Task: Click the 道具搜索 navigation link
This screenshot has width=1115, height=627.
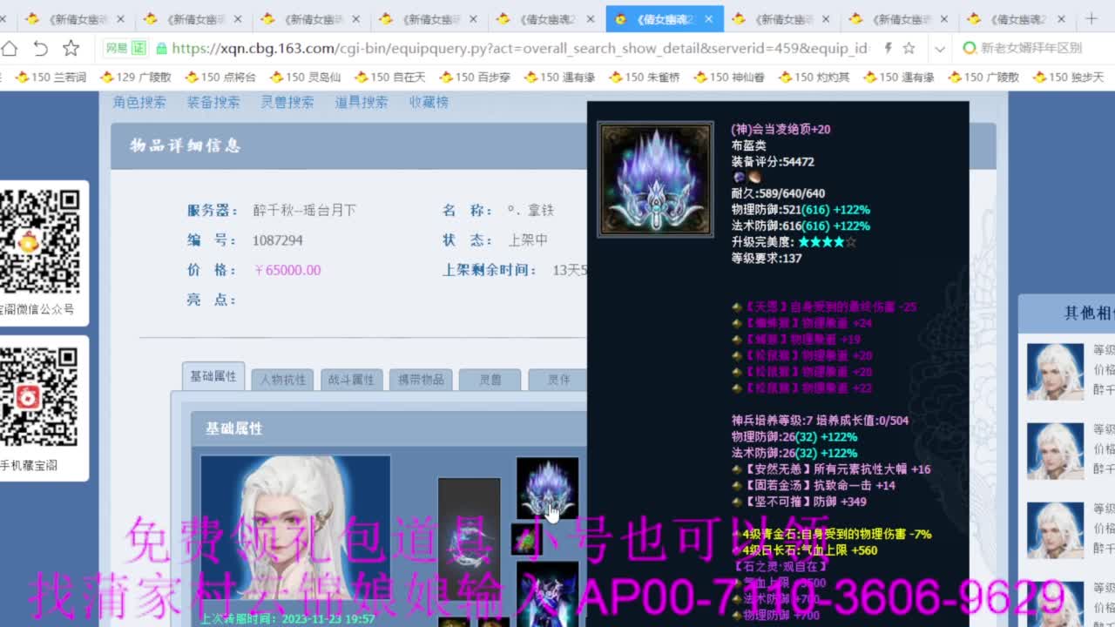Action: click(362, 101)
